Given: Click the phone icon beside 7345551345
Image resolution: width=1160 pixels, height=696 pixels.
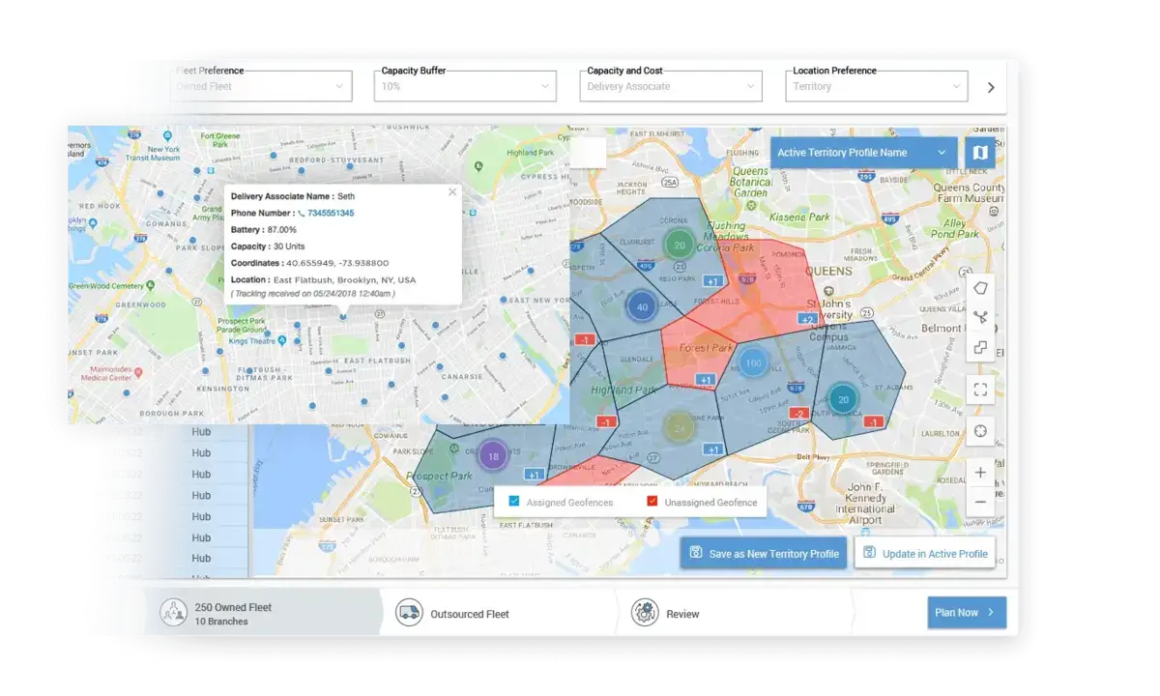Looking at the screenshot, I should click(x=302, y=214).
